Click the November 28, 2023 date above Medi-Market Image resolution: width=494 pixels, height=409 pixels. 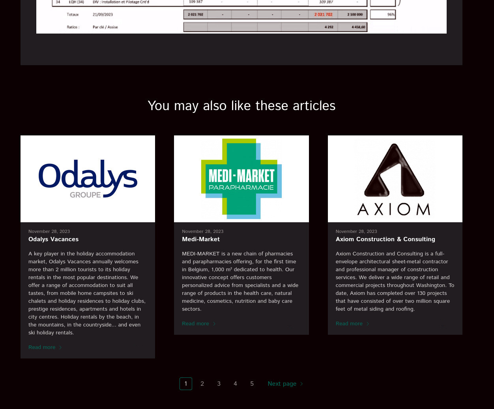(x=202, y=231)
